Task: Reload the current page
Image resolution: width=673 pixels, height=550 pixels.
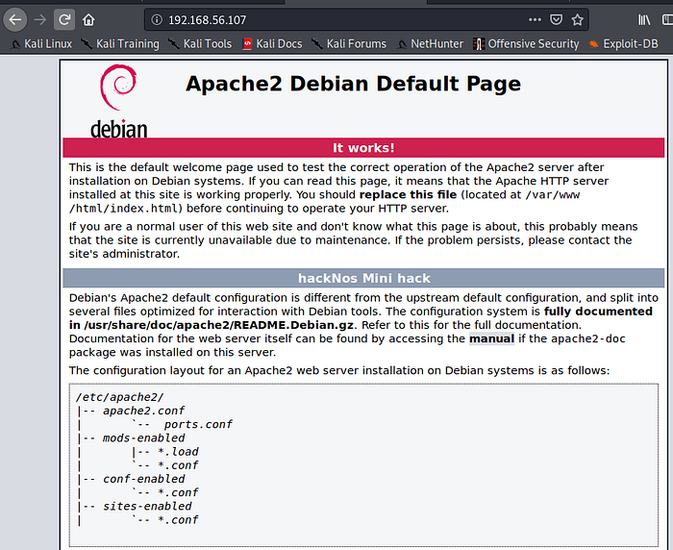Action: click(64, 19)
